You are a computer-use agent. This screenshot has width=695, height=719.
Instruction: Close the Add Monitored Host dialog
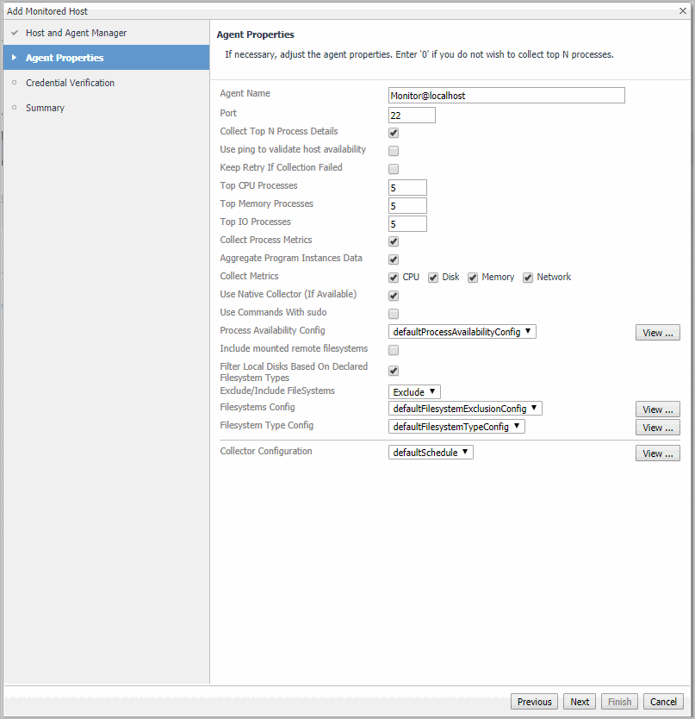(682, 10)
